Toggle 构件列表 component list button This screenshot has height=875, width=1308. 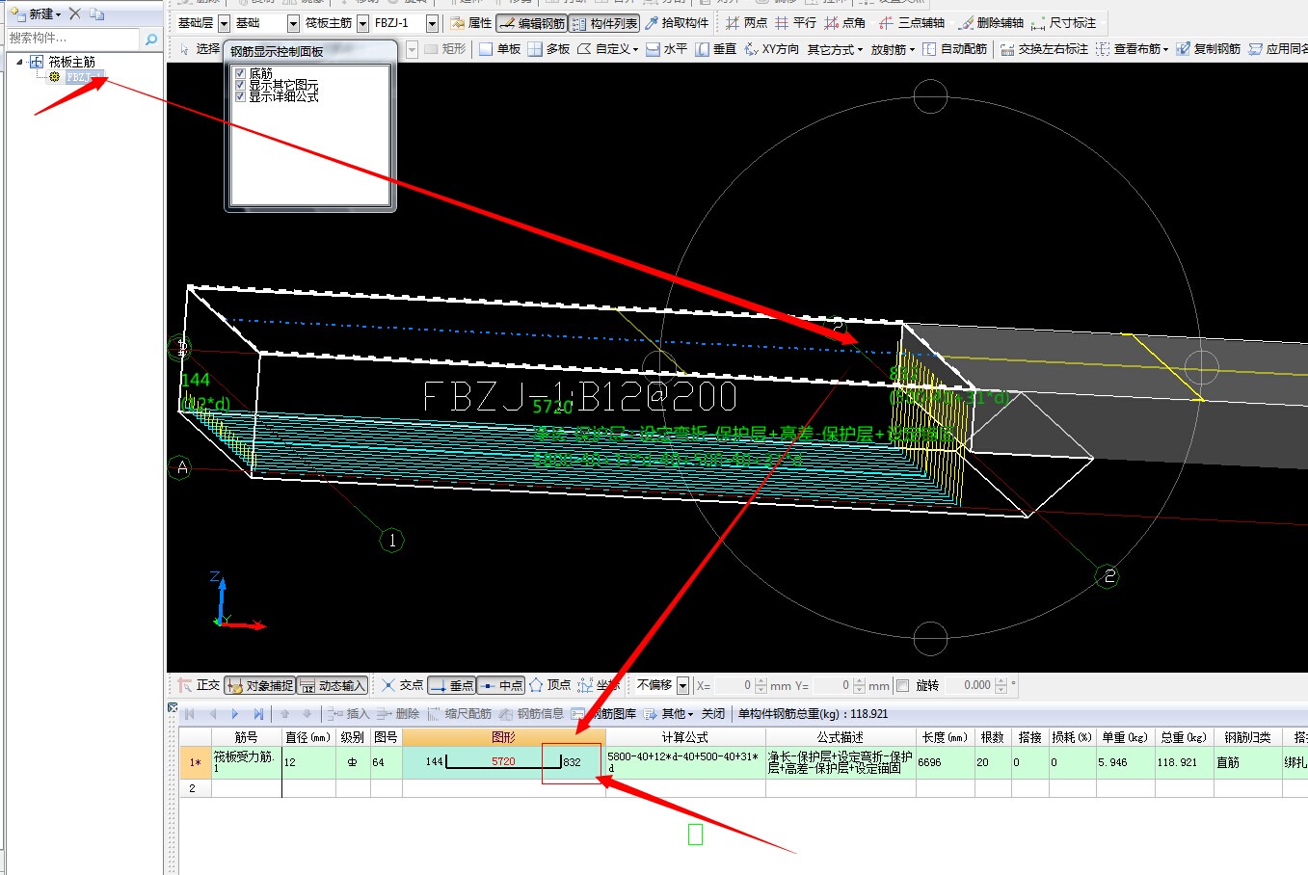click(604, 23)
